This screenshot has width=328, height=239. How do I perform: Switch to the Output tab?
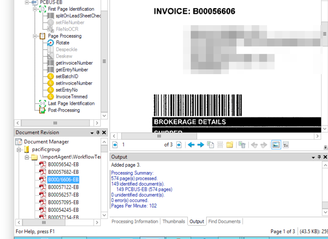point(197,221)
